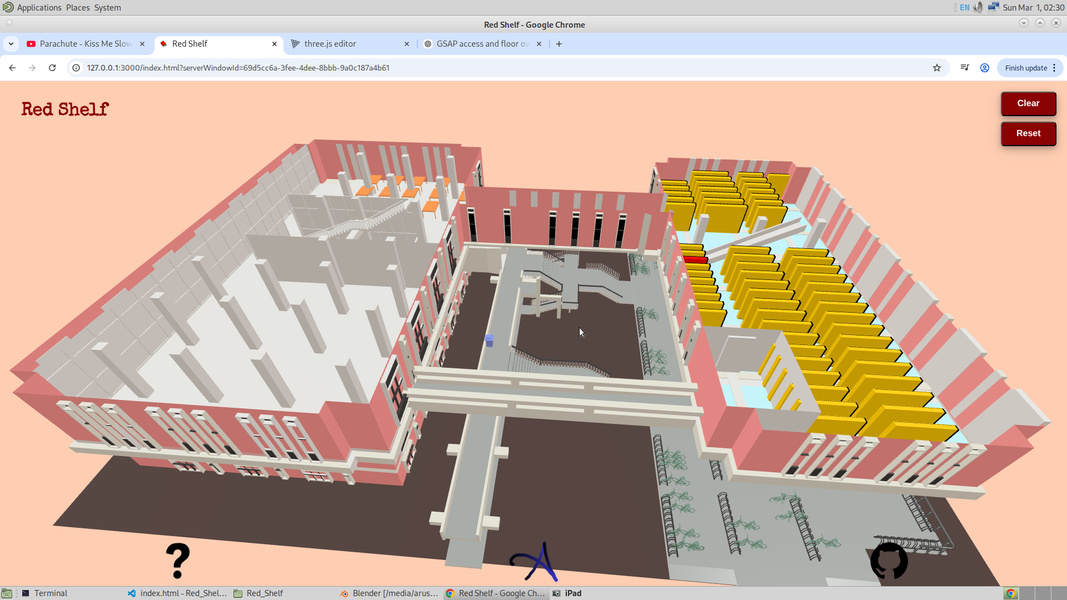1067x600 pixels.
Task: Click the address bar URL
Action: click(238, 68)
